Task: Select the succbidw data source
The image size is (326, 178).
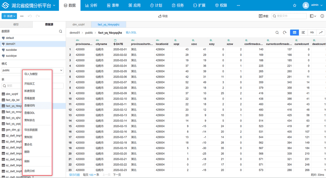Action: (11, 50)
